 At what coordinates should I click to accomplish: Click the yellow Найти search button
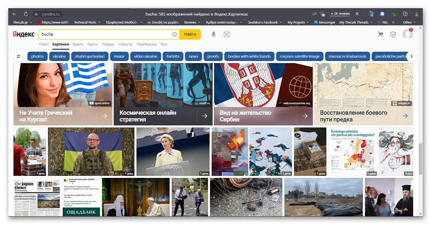click(x=190, y=34)
